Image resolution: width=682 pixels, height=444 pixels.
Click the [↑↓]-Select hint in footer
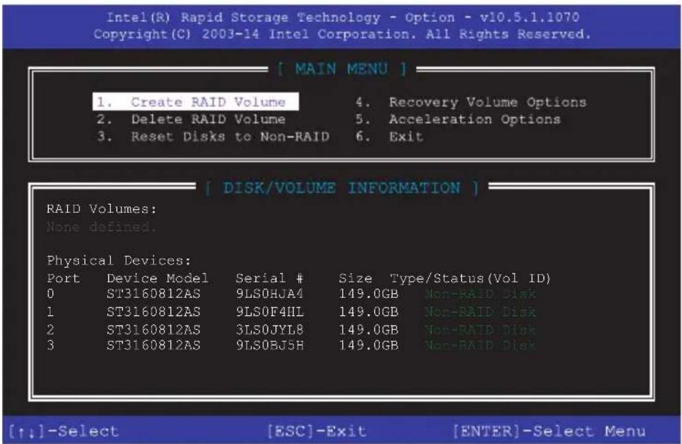click(64, 432)
